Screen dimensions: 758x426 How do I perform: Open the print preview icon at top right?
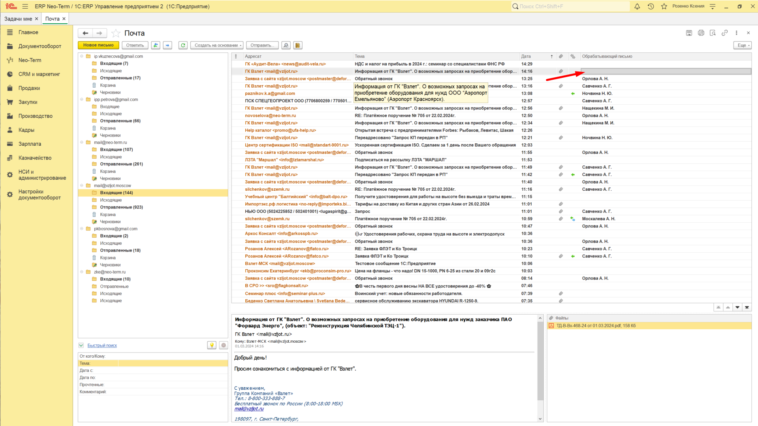(713, 33)
